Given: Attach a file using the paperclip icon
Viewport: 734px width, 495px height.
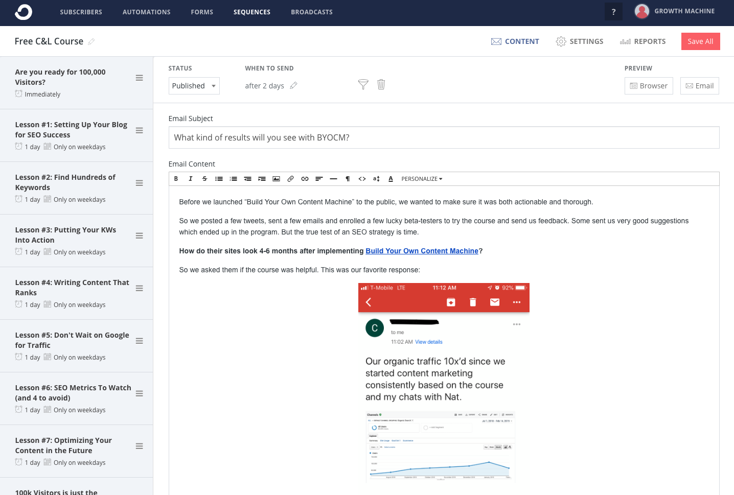Looking at the screenshot, I should (290, 179).
